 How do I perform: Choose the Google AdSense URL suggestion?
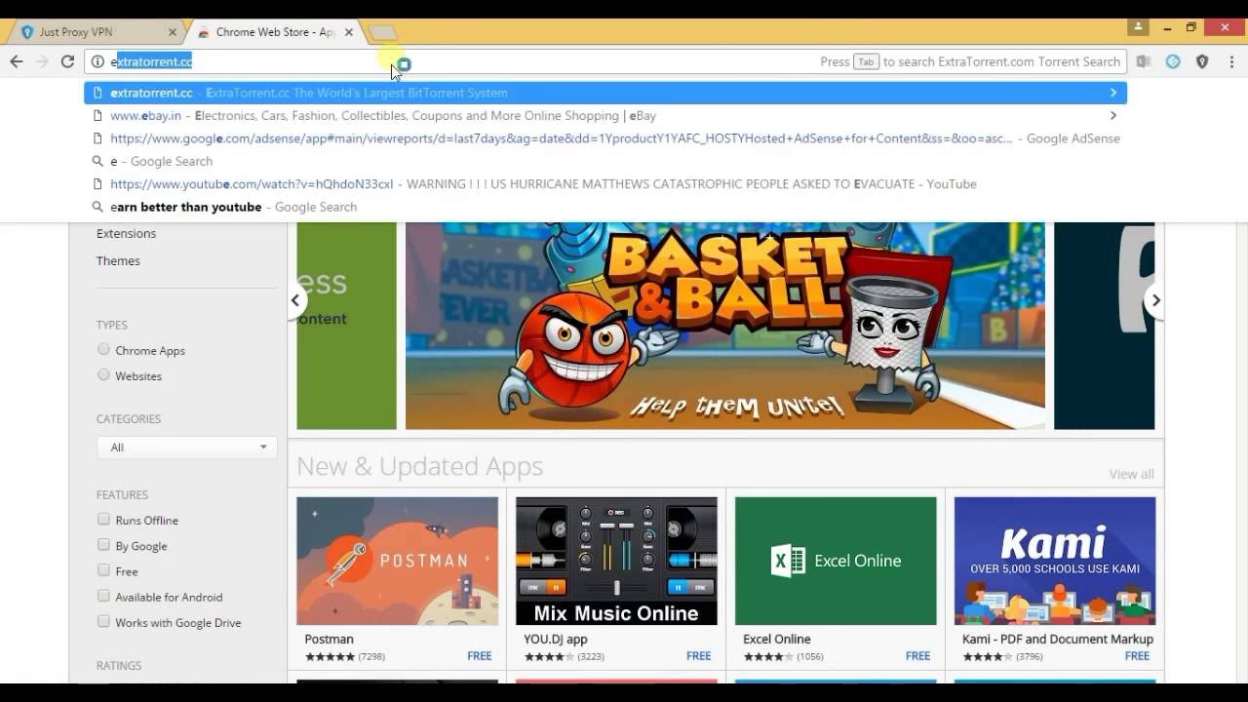tap(604, 138)
